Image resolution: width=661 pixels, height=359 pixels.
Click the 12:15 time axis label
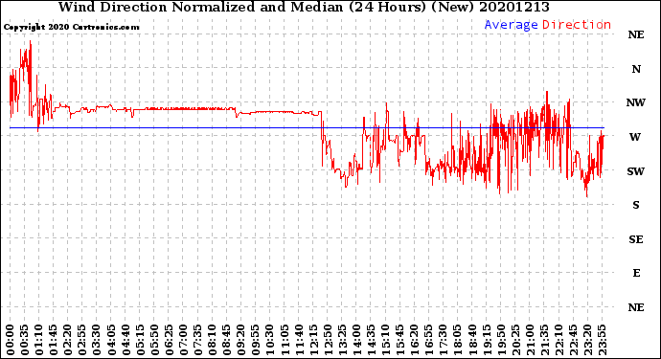point(313,339)
